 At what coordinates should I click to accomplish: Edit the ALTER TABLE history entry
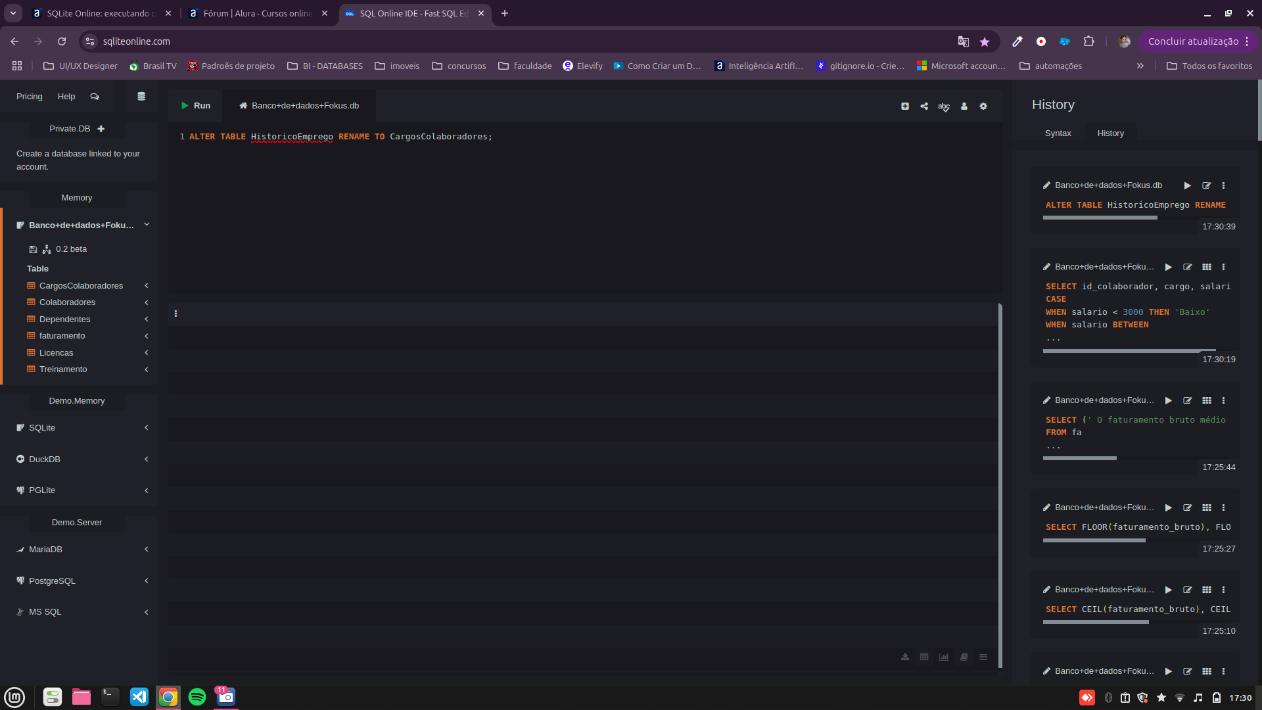[1207, 185]
